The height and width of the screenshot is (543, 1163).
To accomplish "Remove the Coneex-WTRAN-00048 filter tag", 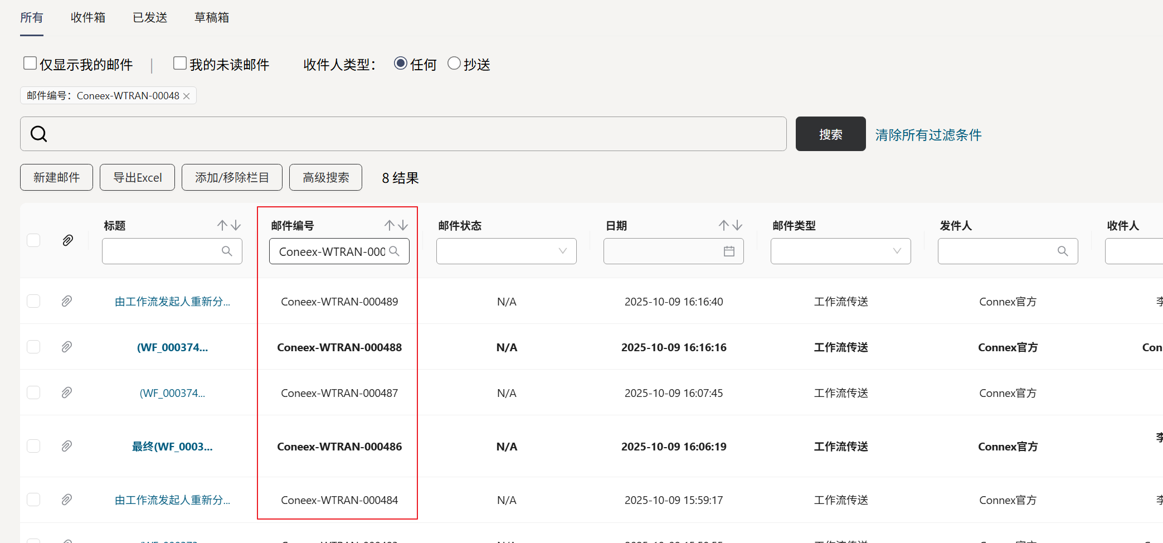I will [187, 96].
